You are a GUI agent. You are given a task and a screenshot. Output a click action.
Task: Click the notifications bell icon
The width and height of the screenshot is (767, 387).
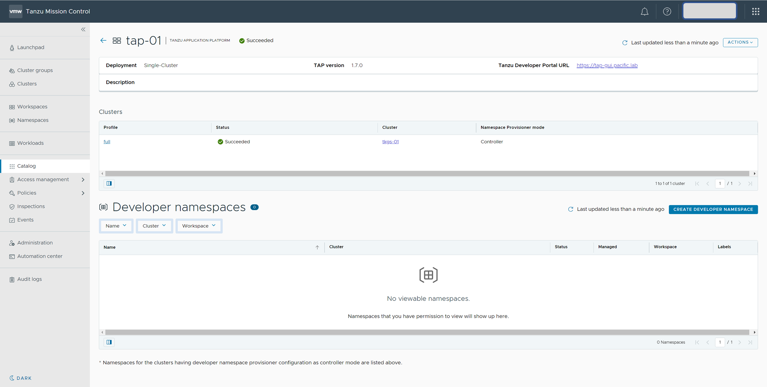[644, 11]
